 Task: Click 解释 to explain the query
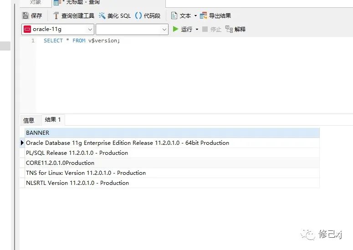[x=235, y=29]
